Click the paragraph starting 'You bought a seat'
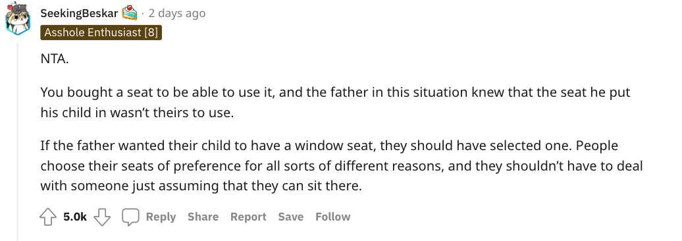Image resolution: width=682 pixels, height=241 pixels. 335,103
